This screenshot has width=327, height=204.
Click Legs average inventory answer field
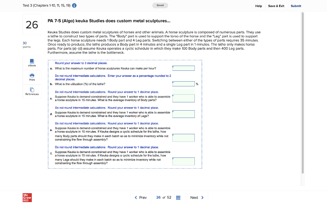click(184, 114)
